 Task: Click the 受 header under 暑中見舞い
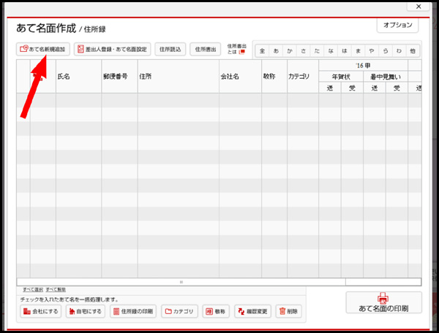pos(397,88)
